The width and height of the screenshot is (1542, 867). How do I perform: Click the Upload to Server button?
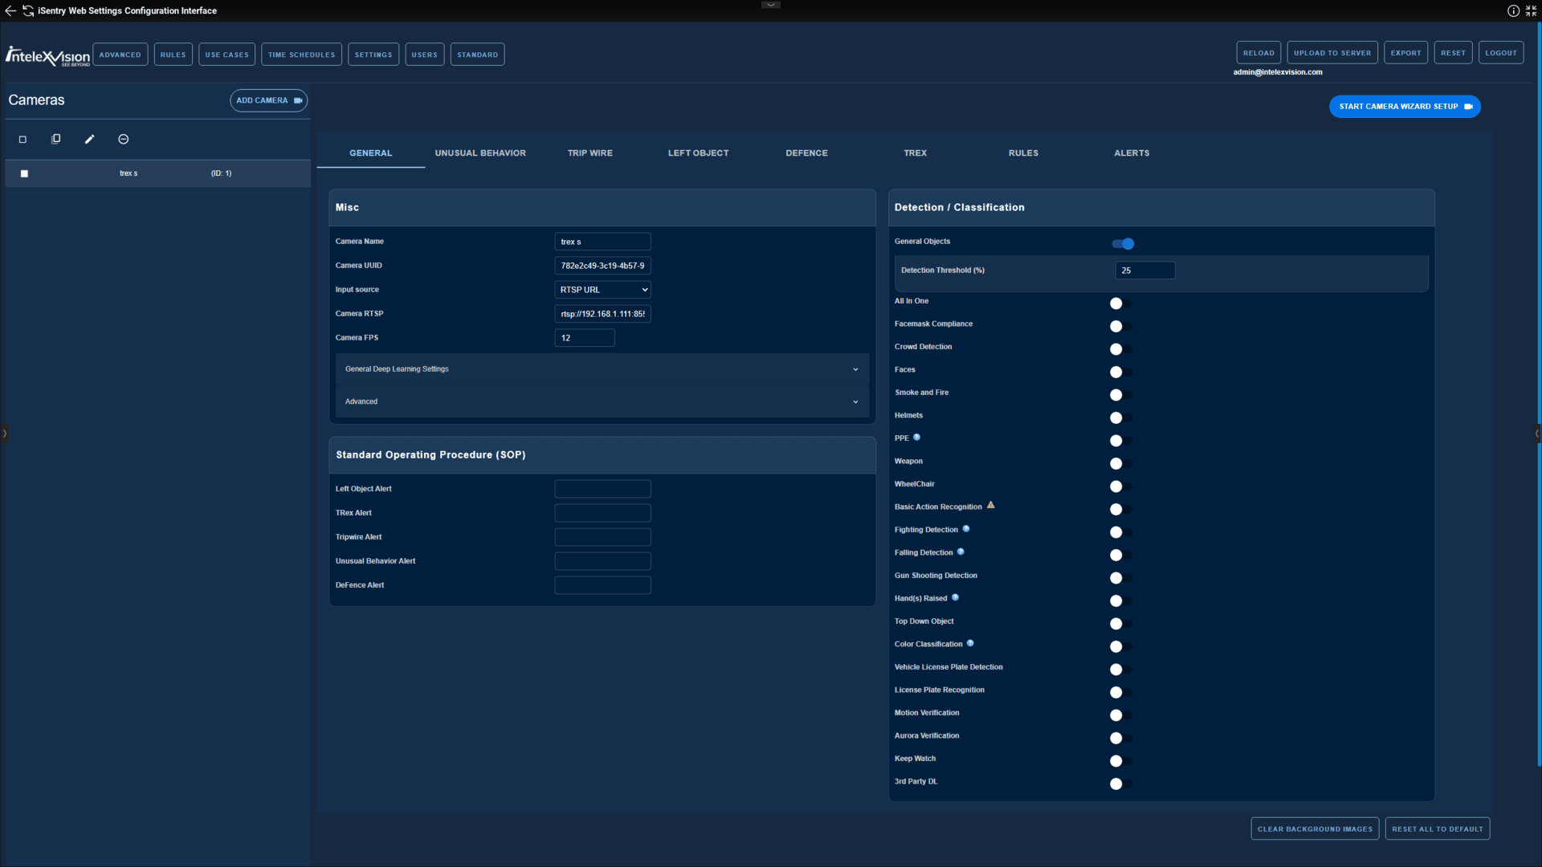pos(1332,53)
